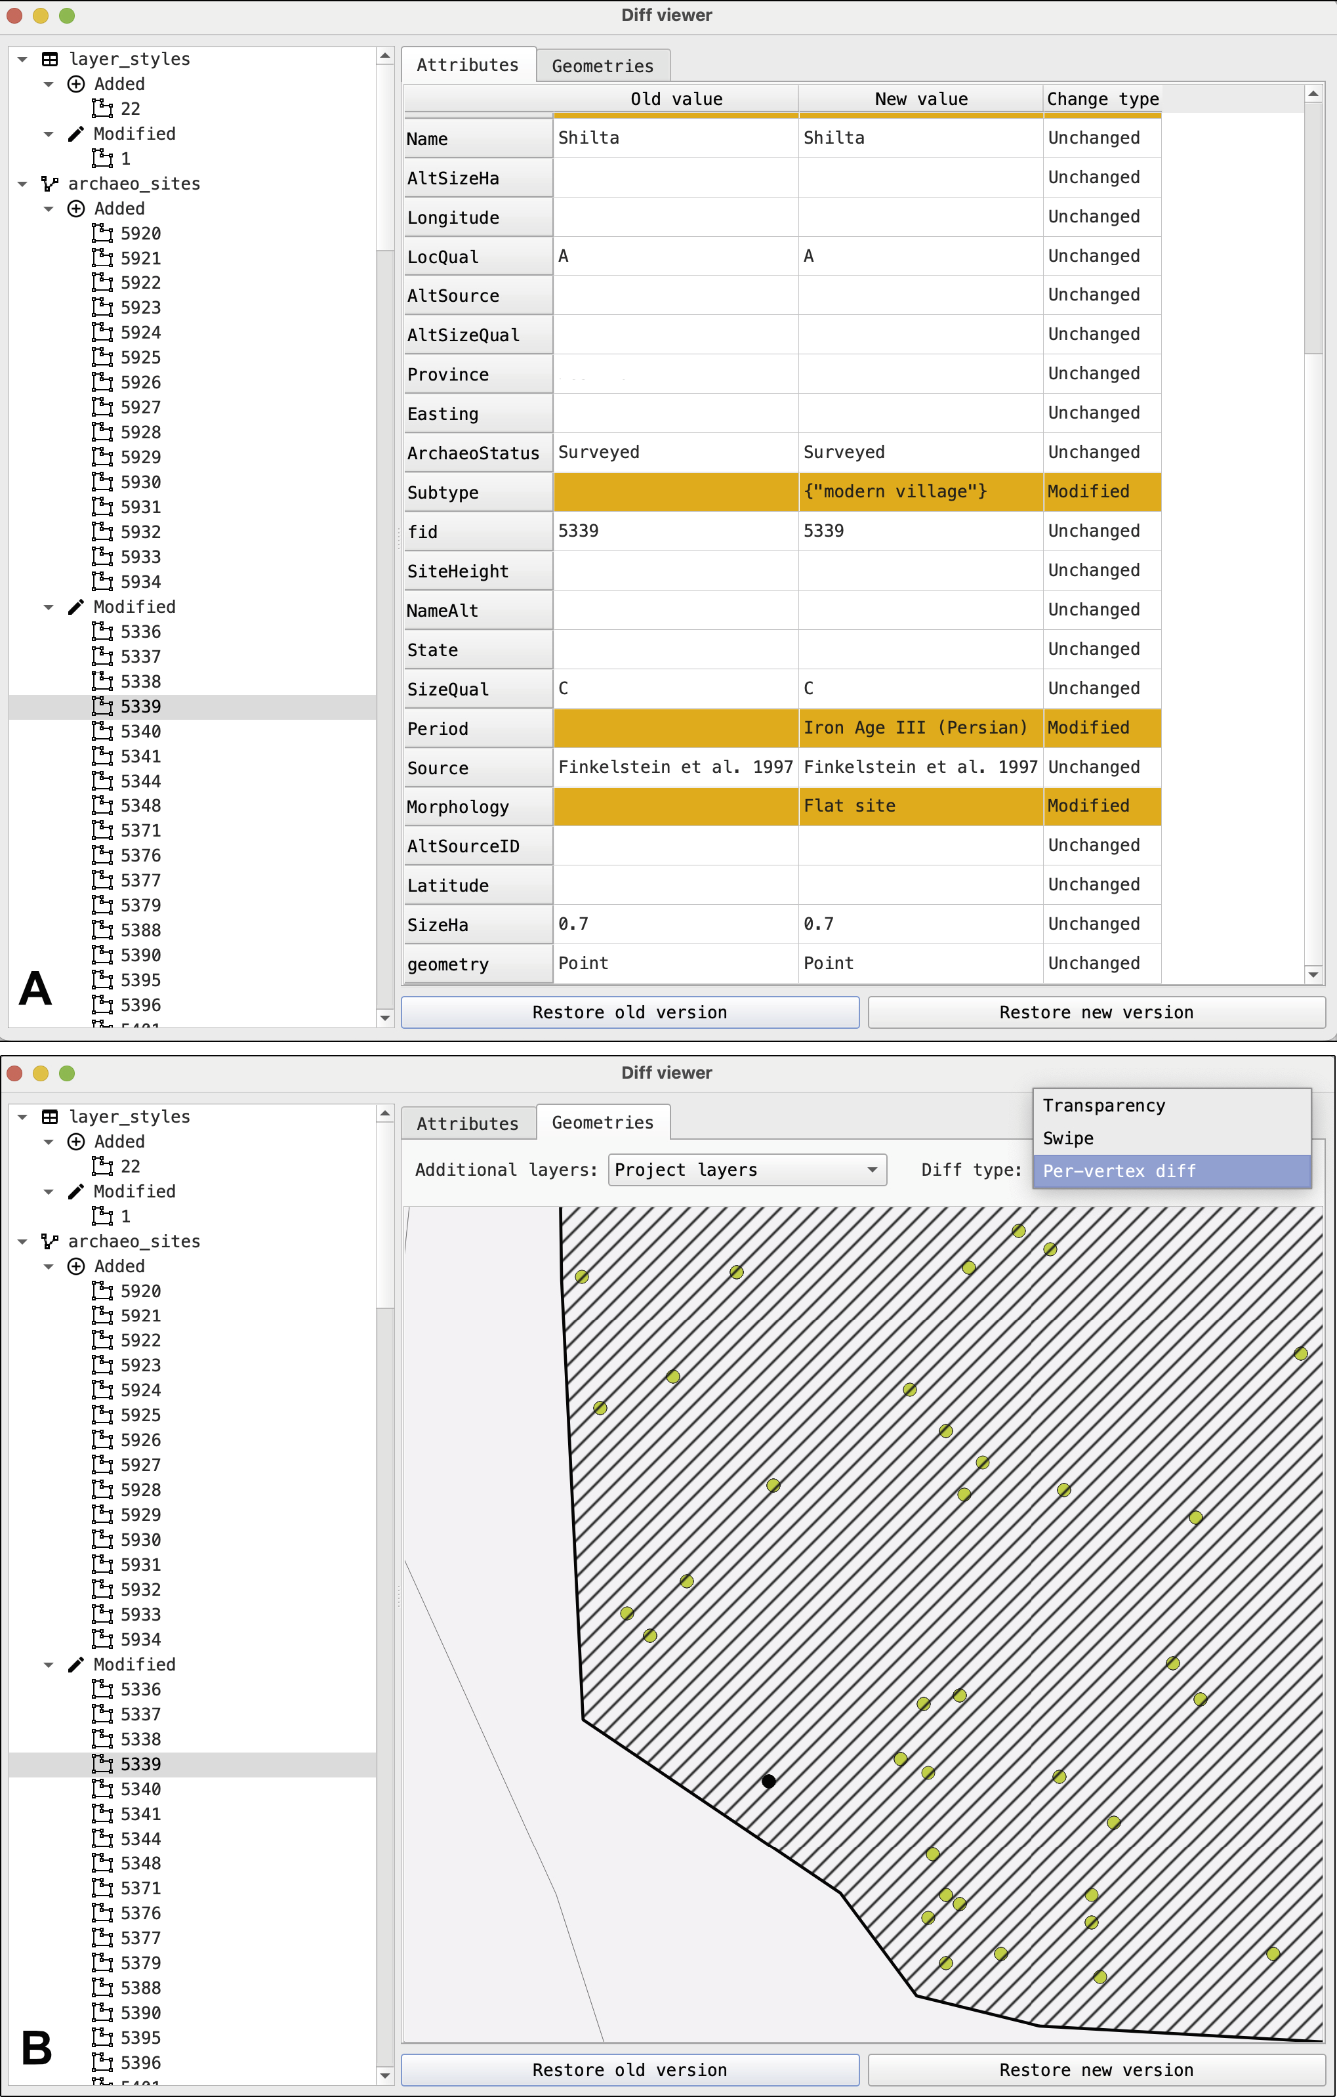Click the archaeo_sites vector layer icon in window A
This screenshot has width=1337, height=2097.
pos(50,184)
